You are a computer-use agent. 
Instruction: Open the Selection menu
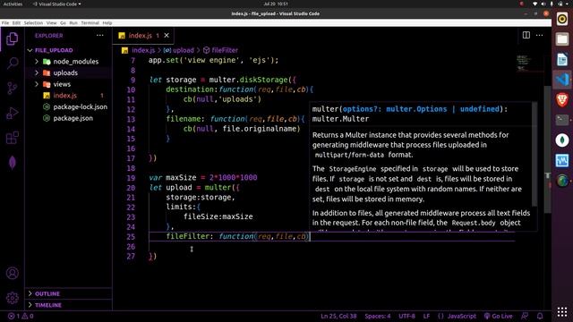(34, 22)
